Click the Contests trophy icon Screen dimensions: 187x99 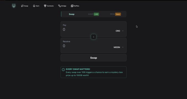(45, 6)
